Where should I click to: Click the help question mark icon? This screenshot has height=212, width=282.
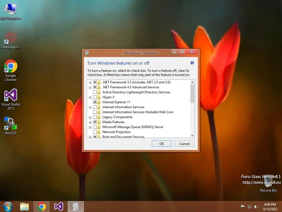(x=192, y=63)
